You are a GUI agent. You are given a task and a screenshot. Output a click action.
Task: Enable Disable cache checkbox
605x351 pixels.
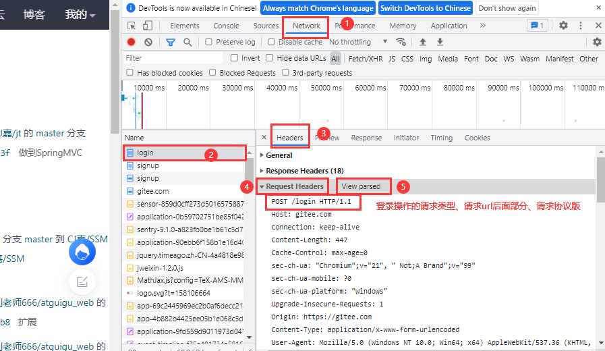pos(271,42)
